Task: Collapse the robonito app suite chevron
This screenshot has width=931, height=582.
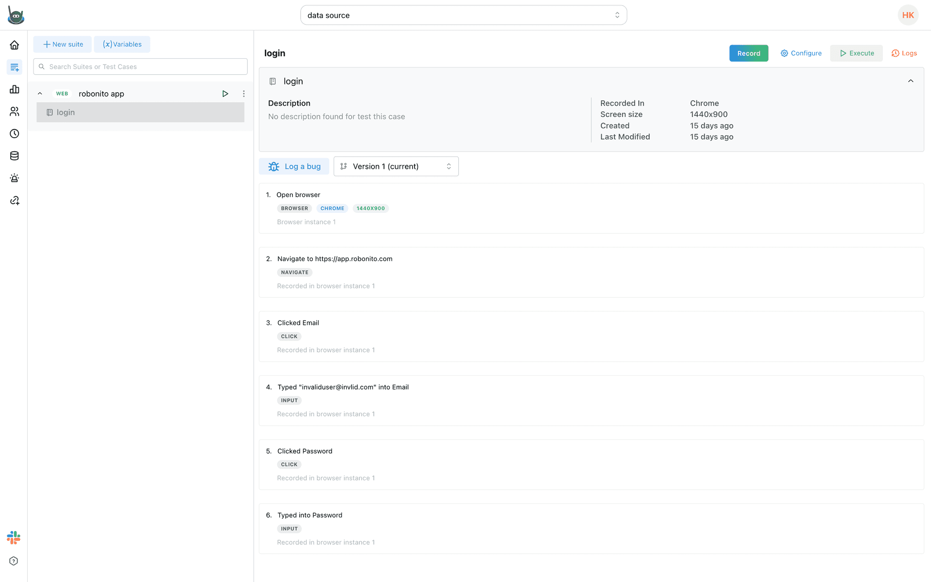Action: [40, 94]
